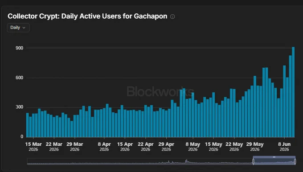Click the right handle of the range selector
Viewport: 303px width, 172px height.
pos(295,161)
